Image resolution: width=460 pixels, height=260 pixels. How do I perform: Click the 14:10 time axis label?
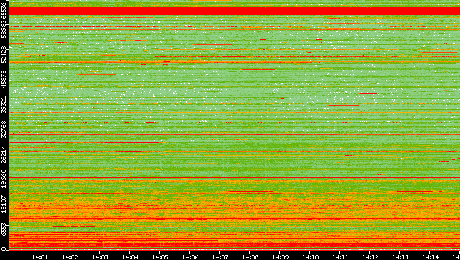point(310,257)
